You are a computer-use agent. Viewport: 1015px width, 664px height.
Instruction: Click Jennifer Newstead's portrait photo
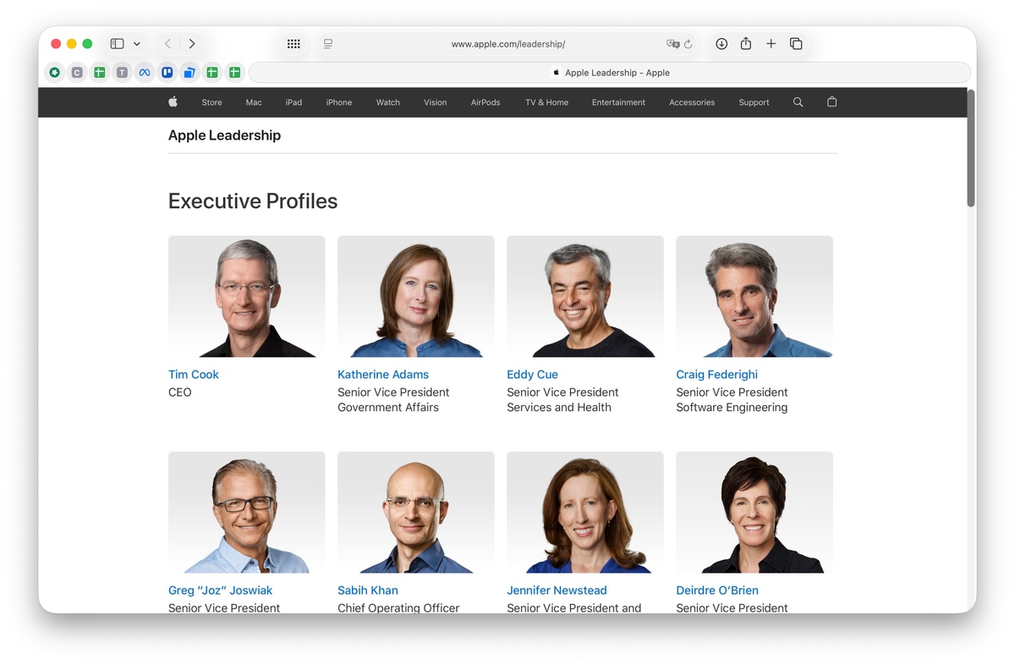[x=584, y=513]
